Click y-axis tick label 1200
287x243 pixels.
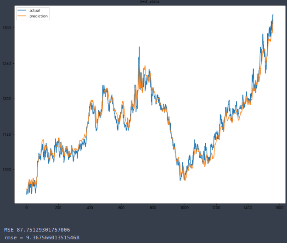pos(7,99)
